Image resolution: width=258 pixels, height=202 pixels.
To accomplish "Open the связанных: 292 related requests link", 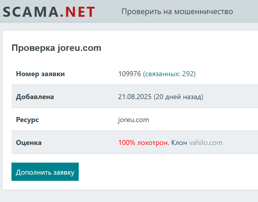I will tap(169, 74).
